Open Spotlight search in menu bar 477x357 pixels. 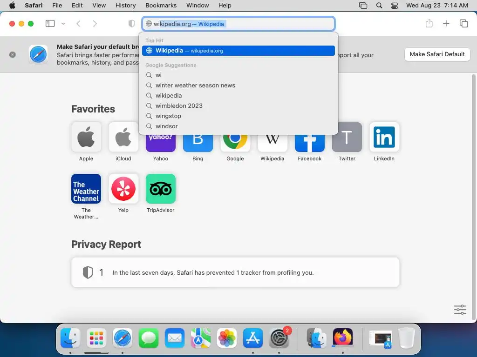[379, 5]
